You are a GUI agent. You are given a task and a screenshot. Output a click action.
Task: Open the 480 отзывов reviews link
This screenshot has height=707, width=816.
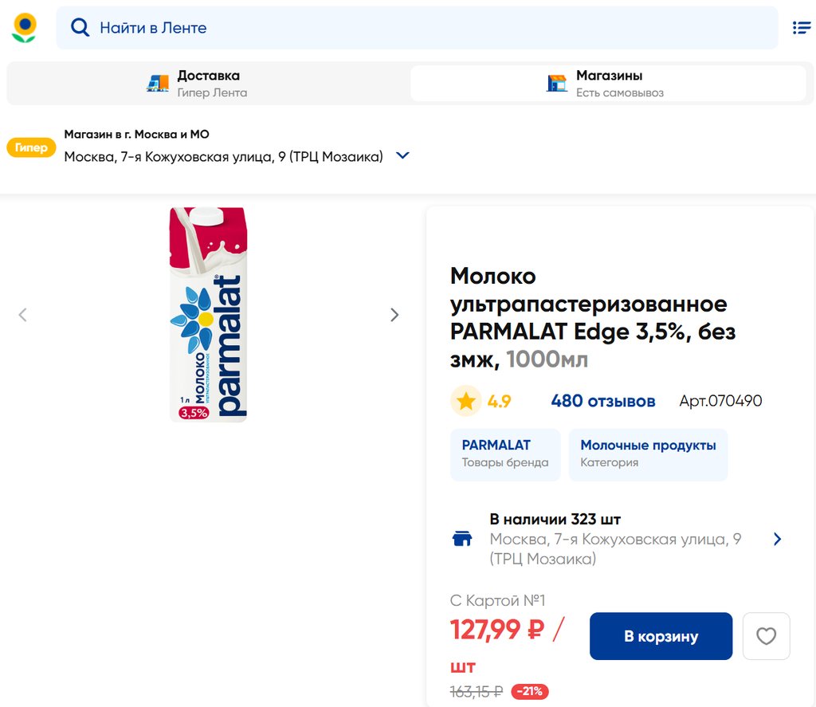coord(602,401)
